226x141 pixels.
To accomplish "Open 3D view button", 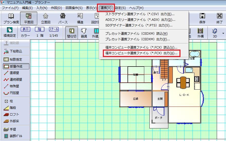I will [215, 33].
